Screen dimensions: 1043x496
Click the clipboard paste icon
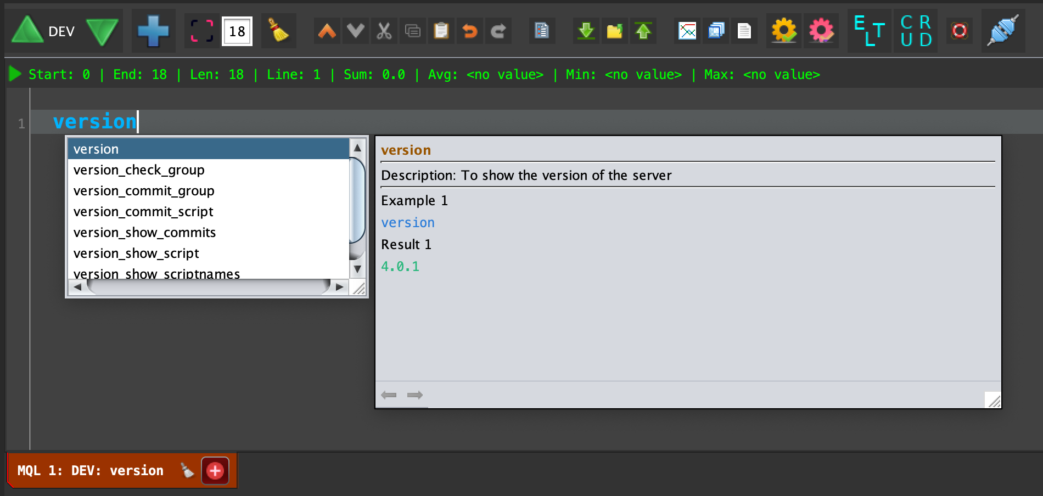pyautogui.click(x=441, y=31)
